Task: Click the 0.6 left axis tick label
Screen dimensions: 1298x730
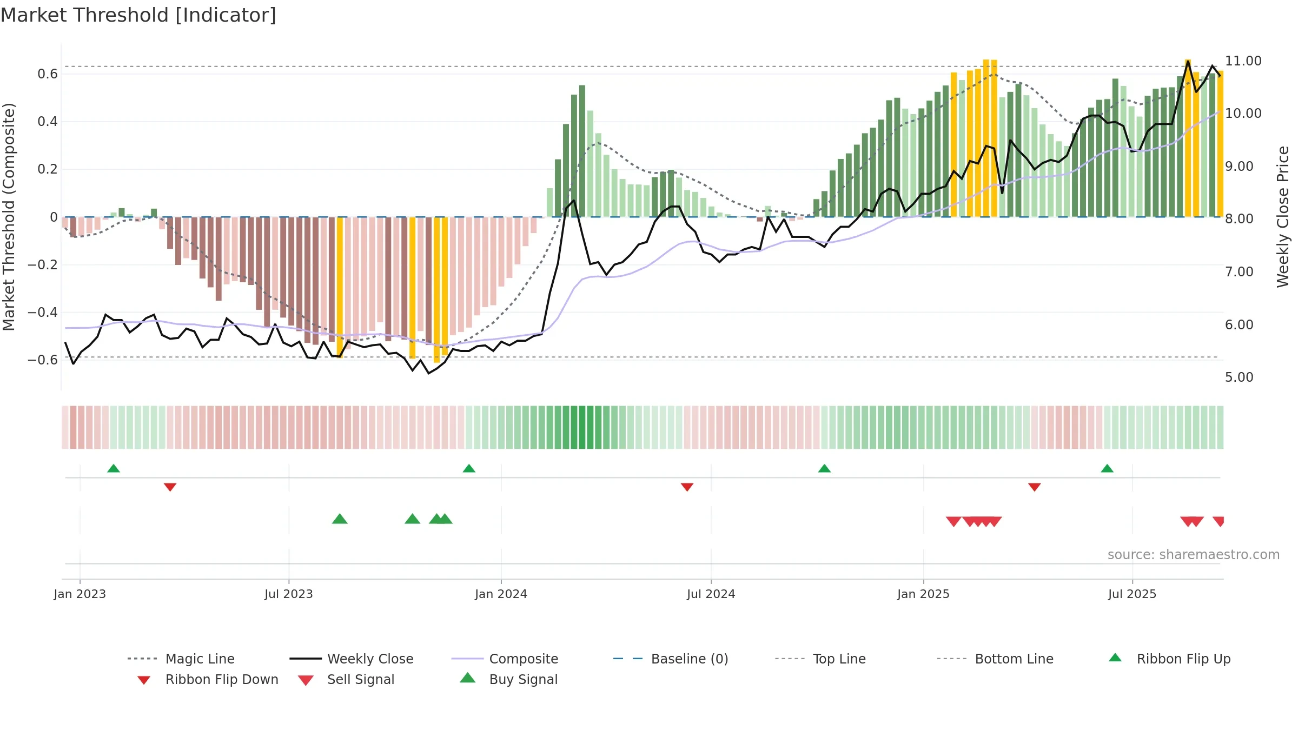Action: click(x=48, y=74)
